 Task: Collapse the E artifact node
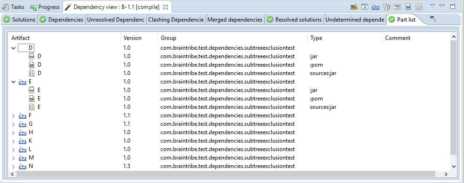tap(13, 82)
